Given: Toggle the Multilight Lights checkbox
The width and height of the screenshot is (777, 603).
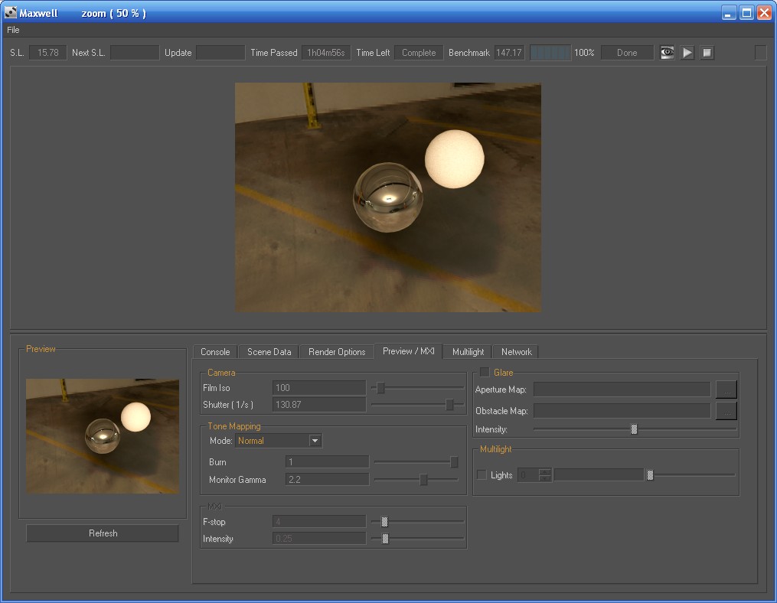Looking at the screenshot, I should (482, 474).
